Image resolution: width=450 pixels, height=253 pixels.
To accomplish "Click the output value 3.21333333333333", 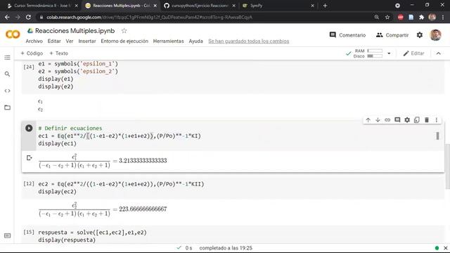I will tap(143, 160).
